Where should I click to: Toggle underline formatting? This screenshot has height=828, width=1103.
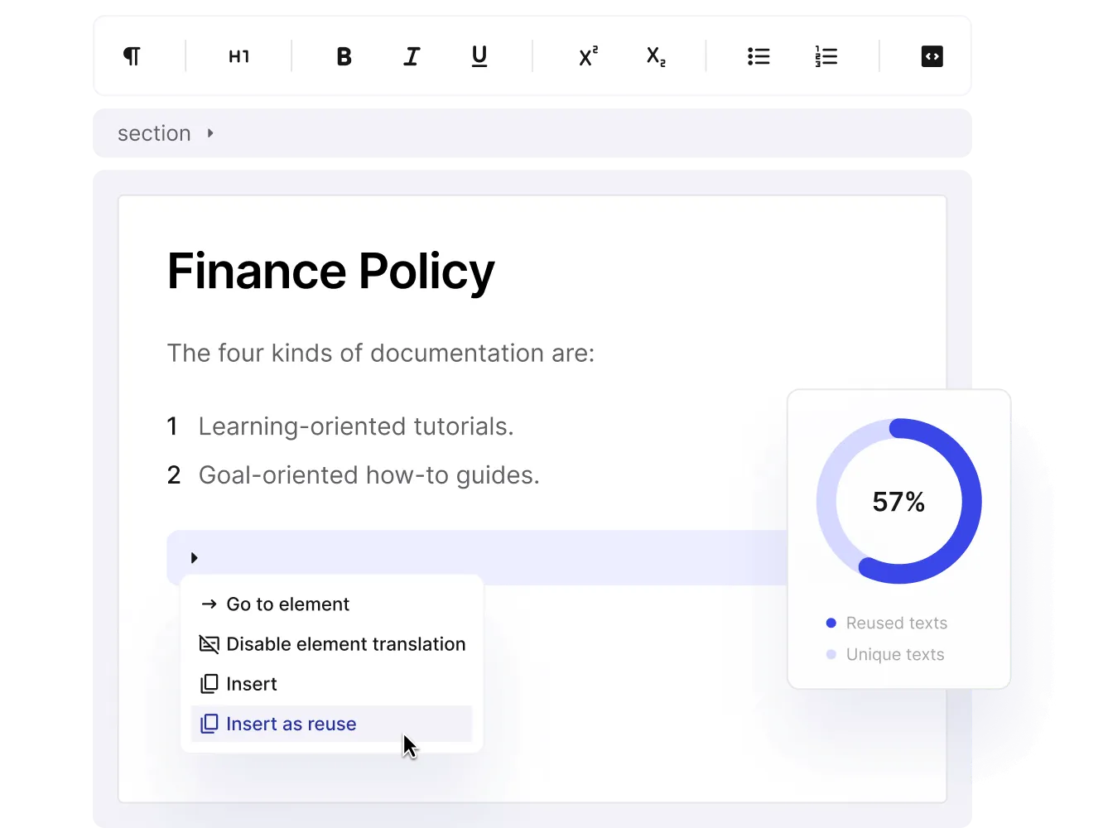[x=479, y=56]
